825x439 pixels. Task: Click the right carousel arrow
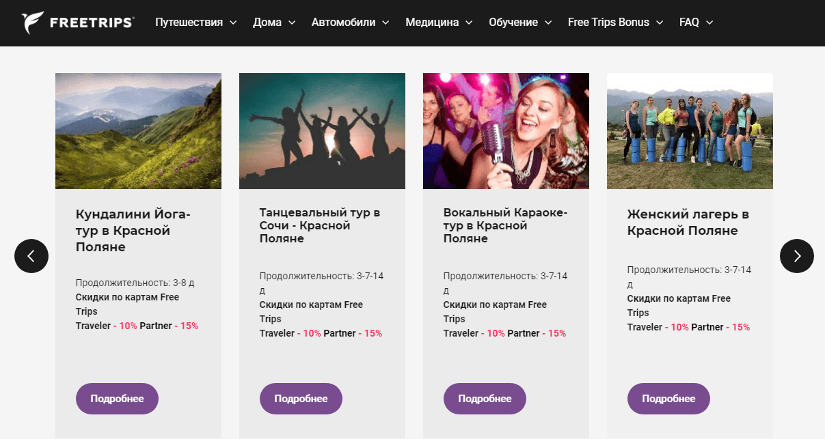(x=796, y=256)
